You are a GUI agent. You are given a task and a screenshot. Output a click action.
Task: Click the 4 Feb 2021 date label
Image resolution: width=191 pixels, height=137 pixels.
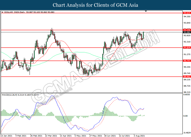[x=21, y=136]
